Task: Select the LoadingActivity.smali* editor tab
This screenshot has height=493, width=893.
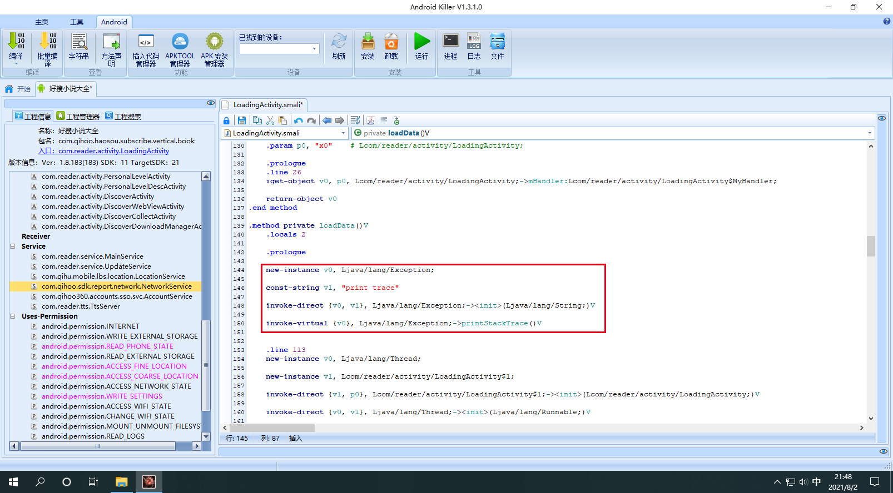Action: [x=263, y=105]
